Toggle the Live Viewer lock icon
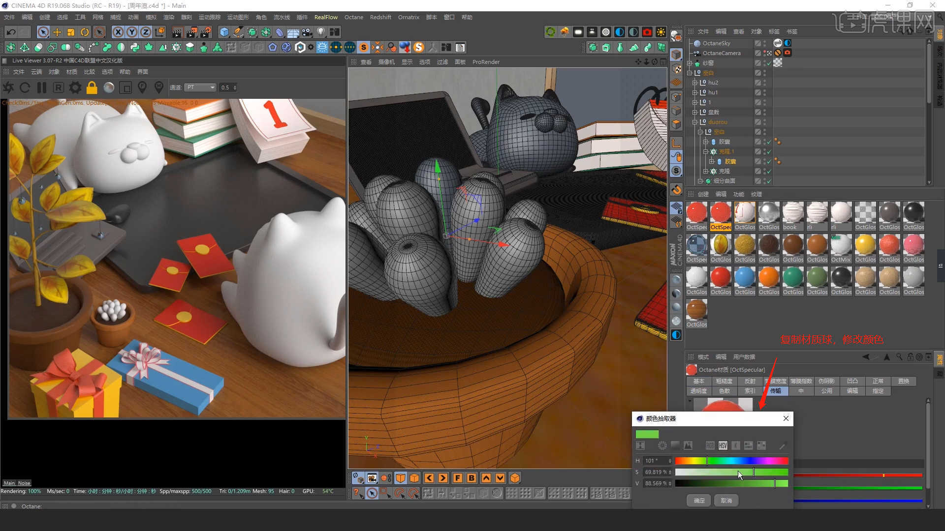 92,88
